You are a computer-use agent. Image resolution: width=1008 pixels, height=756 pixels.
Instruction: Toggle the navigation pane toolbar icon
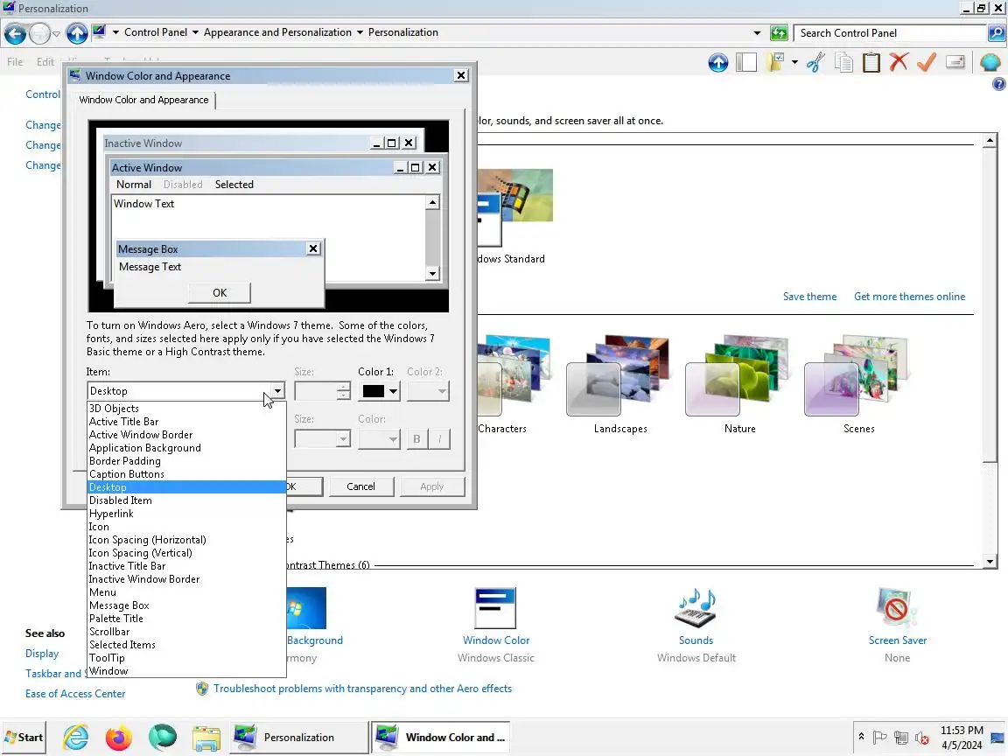click(x=746, y=62)
